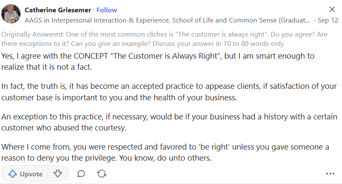
Task: Visit the Catherine Griesemer author name link
Action: [x=58, y=10]
